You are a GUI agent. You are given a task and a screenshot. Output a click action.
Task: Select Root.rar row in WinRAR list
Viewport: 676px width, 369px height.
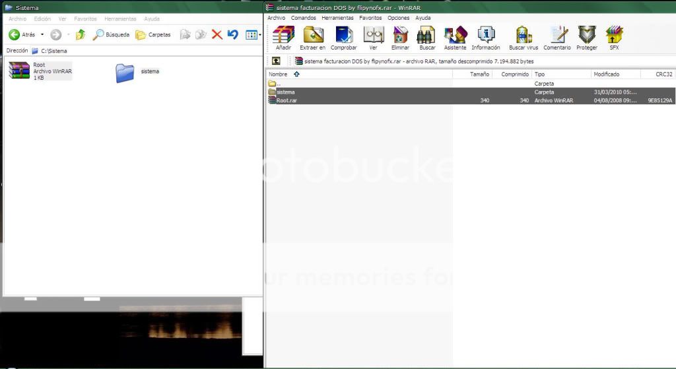[471, 100]
